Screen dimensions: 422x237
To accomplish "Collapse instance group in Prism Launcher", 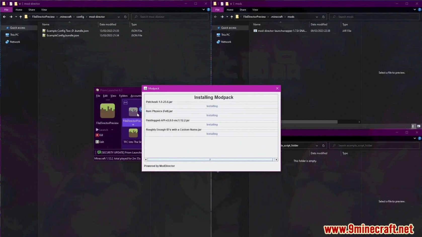I will pyautogui.click(x=126, y=103).
